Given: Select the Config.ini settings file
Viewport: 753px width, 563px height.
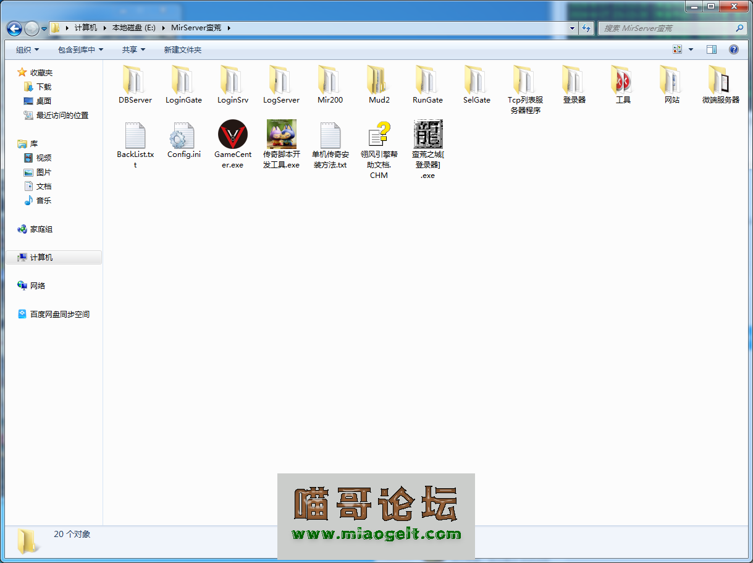Looking at the screenshot, I should coord(183,134).
